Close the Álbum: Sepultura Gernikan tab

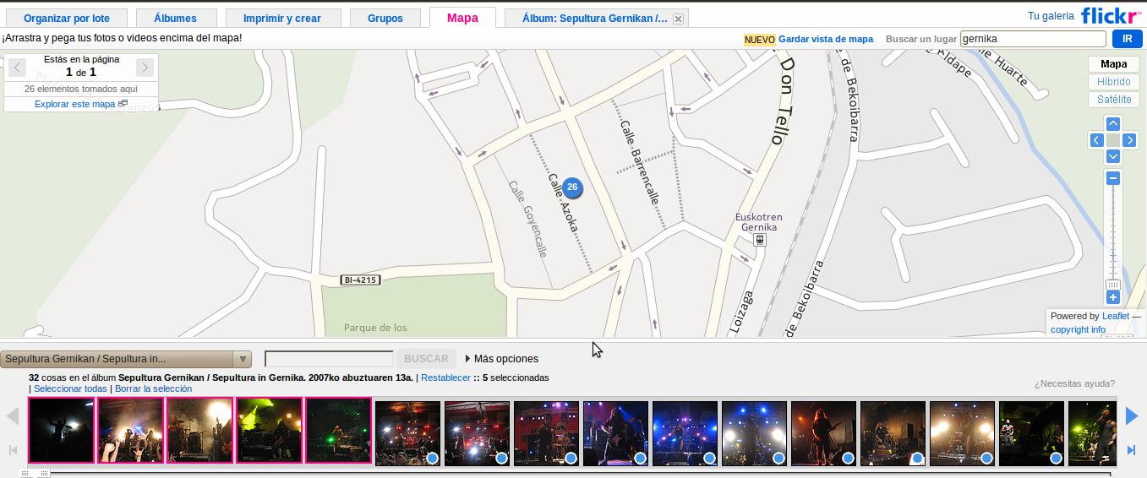tap(678, 19)
